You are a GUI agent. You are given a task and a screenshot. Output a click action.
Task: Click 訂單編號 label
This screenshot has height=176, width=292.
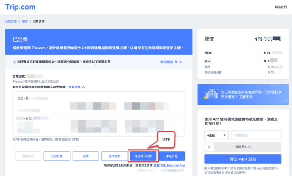19,76
